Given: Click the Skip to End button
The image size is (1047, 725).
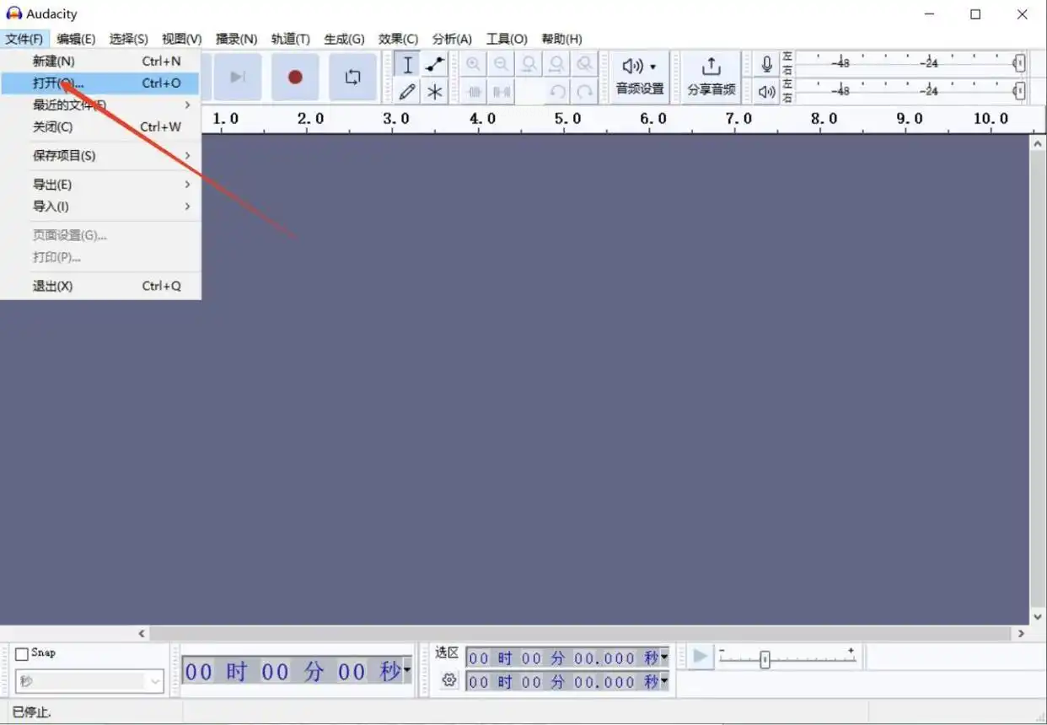Looking at the screenshot, I should click(x=238, y=77).
